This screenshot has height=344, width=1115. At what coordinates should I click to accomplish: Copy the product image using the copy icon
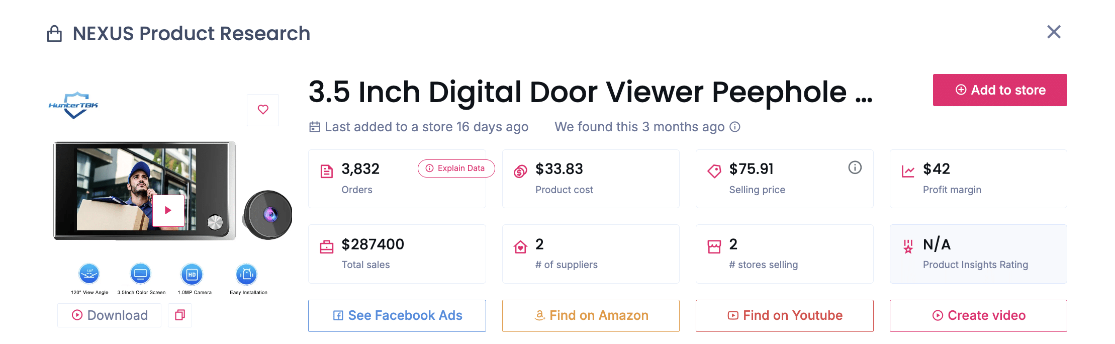[180, 314]
